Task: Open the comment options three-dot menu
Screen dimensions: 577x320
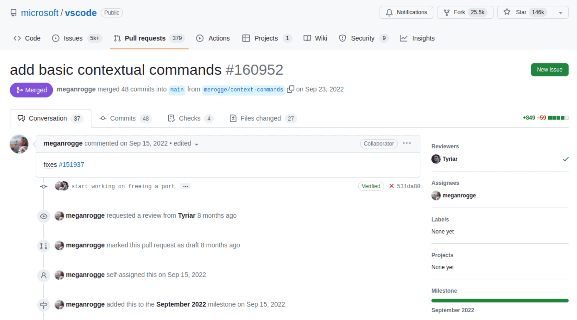Action: coord(407,143)
